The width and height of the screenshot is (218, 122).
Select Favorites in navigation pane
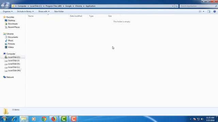(x=10, y=17)
